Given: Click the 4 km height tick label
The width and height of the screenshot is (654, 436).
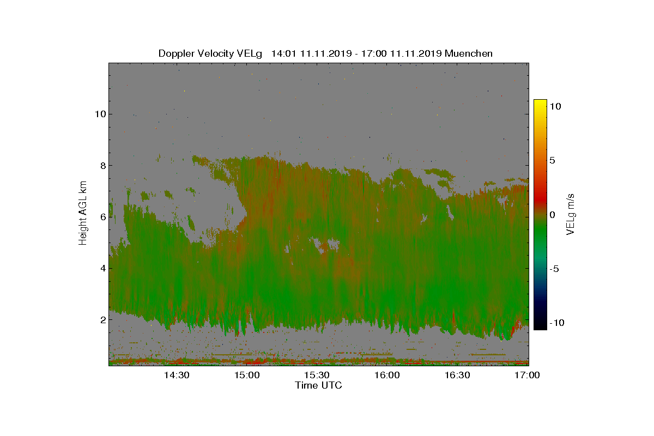Looking at the screenshot, I should pos(102,268).
